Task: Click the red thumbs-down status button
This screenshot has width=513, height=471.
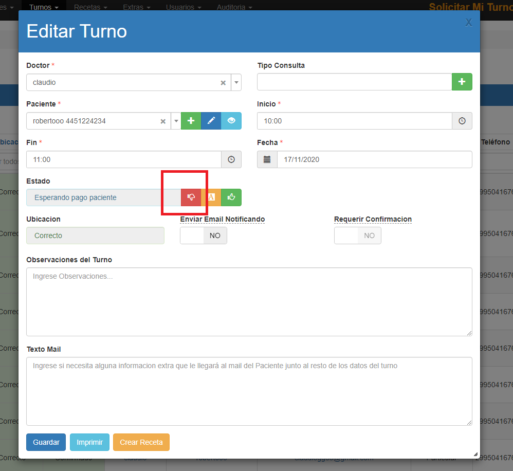Action: pos(191,197)
